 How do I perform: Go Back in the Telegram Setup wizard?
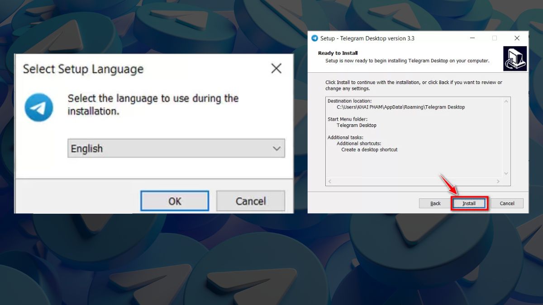pyautogui.click(x=435, y=203)
